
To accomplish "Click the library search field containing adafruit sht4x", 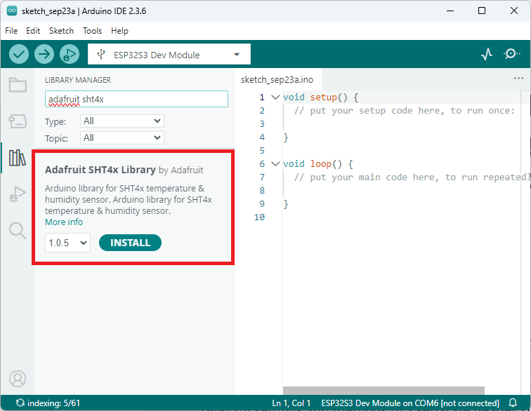I will click(x=136, y=99).
